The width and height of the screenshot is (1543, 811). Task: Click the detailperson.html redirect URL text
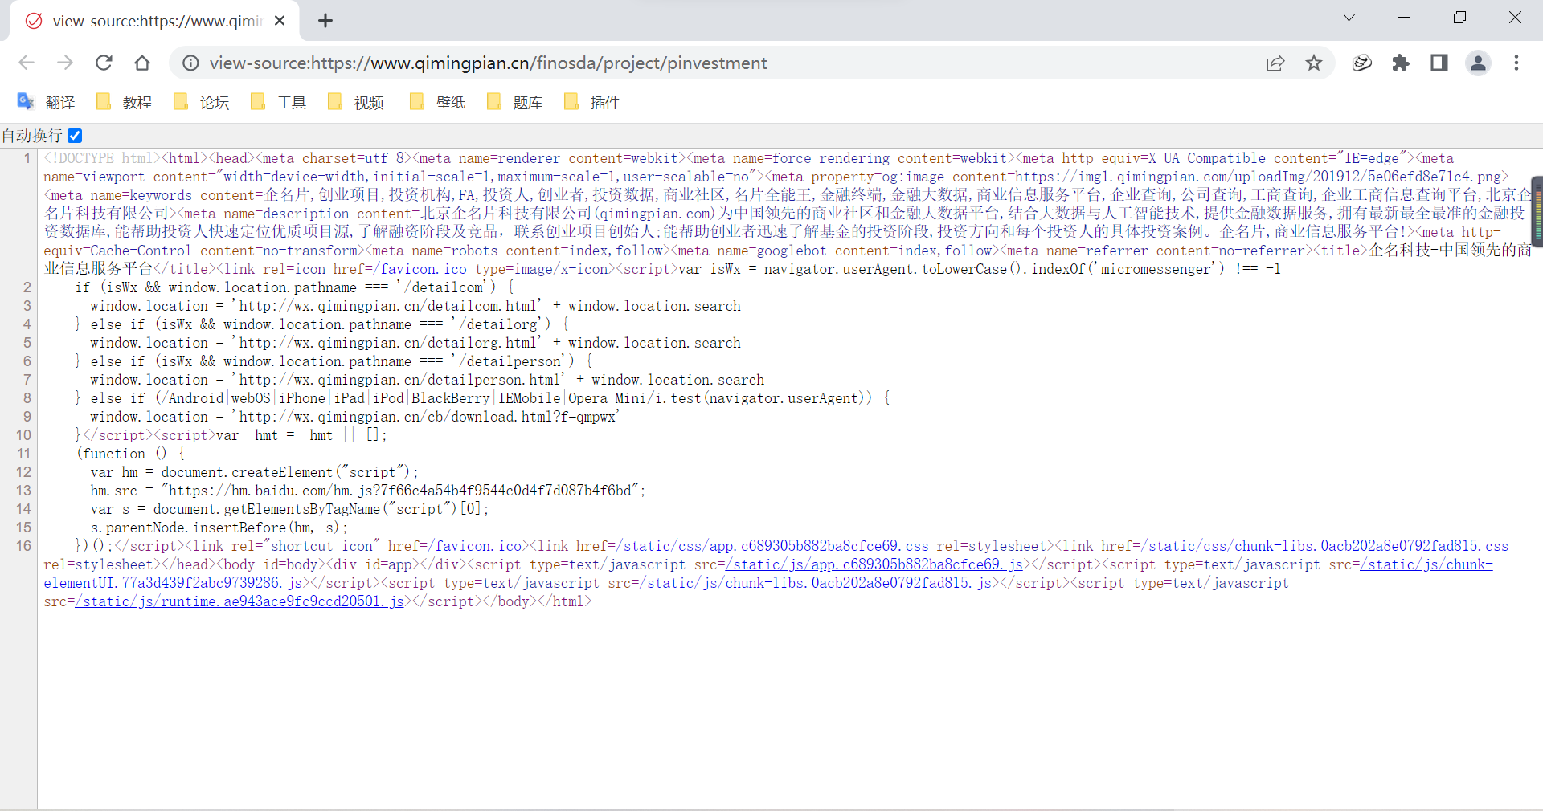coord(399,380)
